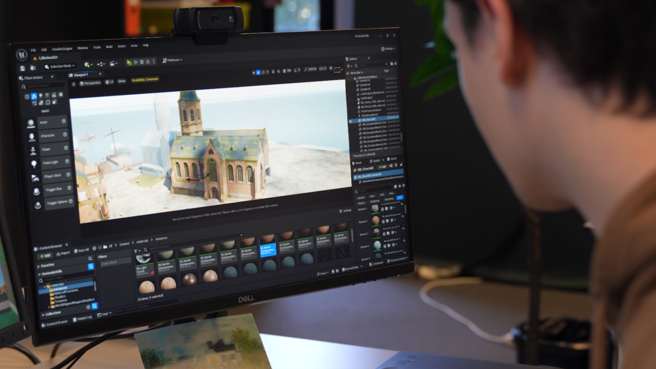Toggle grid snapping in viewport toolbar
This screenshot has height=369, width=656.
point(285,71)
